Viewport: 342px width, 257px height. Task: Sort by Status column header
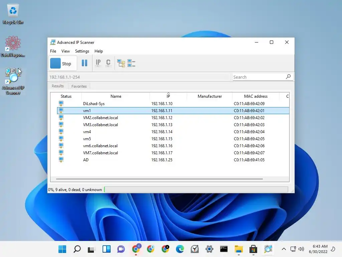pyautogui.click(x=66, y=96)
